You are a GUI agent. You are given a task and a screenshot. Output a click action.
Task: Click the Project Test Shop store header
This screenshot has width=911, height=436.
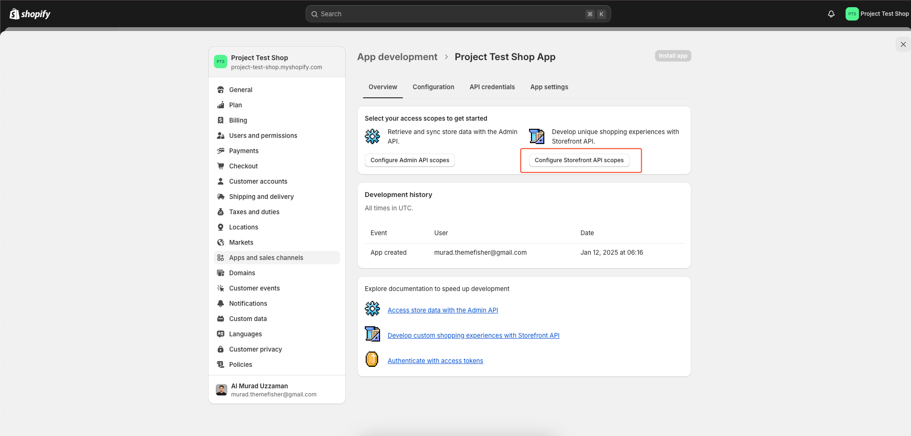coord(277,62)
